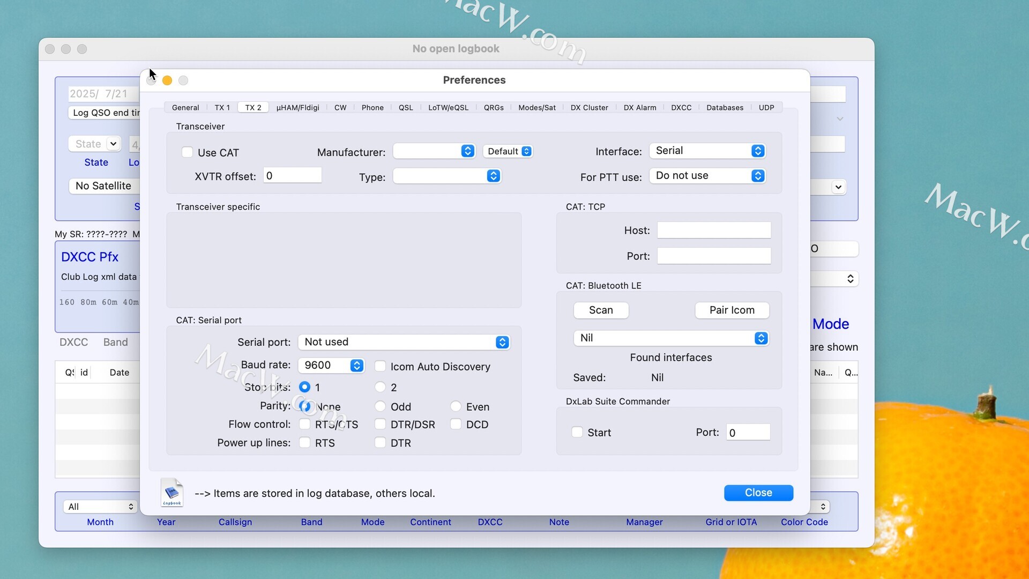1029x579 pixels.
Task: Open the LoTW/eQSL tab
Action: 448,108
